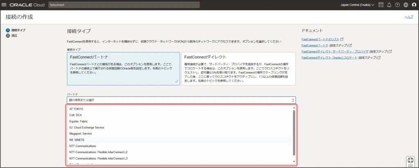Click the Oracle Cloud logo

tap(27, 5)
